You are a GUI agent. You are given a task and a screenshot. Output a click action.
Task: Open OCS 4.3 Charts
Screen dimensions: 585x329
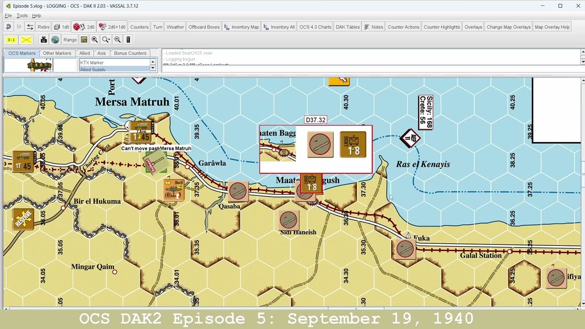315,27
